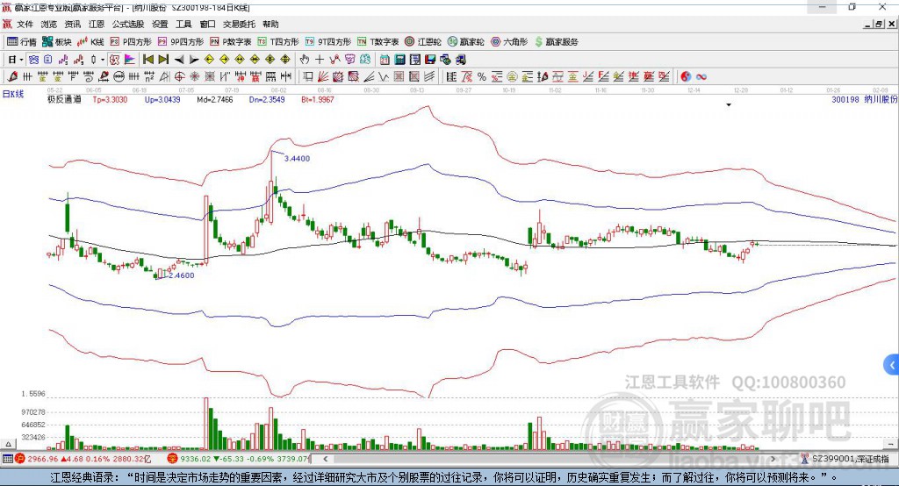
Task: Open the 赢家轮 wheel tool
Action: [x=465, y=42]
